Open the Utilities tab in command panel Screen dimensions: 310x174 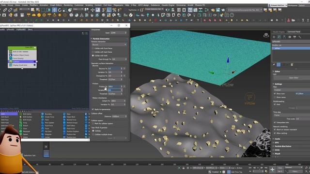click(x=300, y=37)
